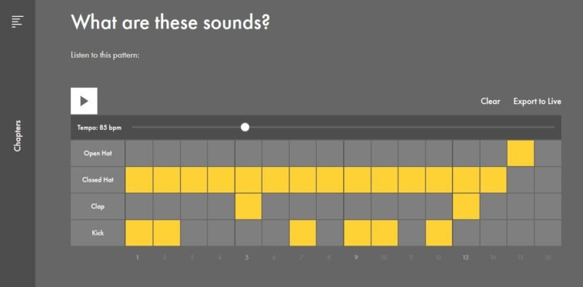
Task: Disable Kick step 1
Action: point(139,232)
